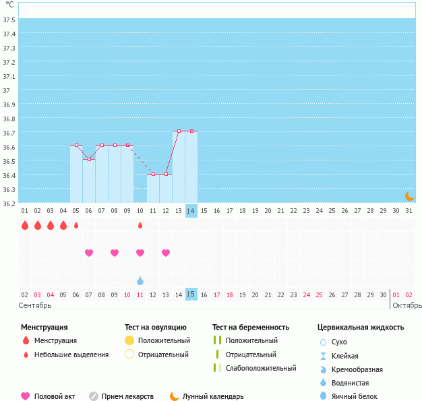Click the Небольшие выделения legend label
422x401 pixels.
71,354
